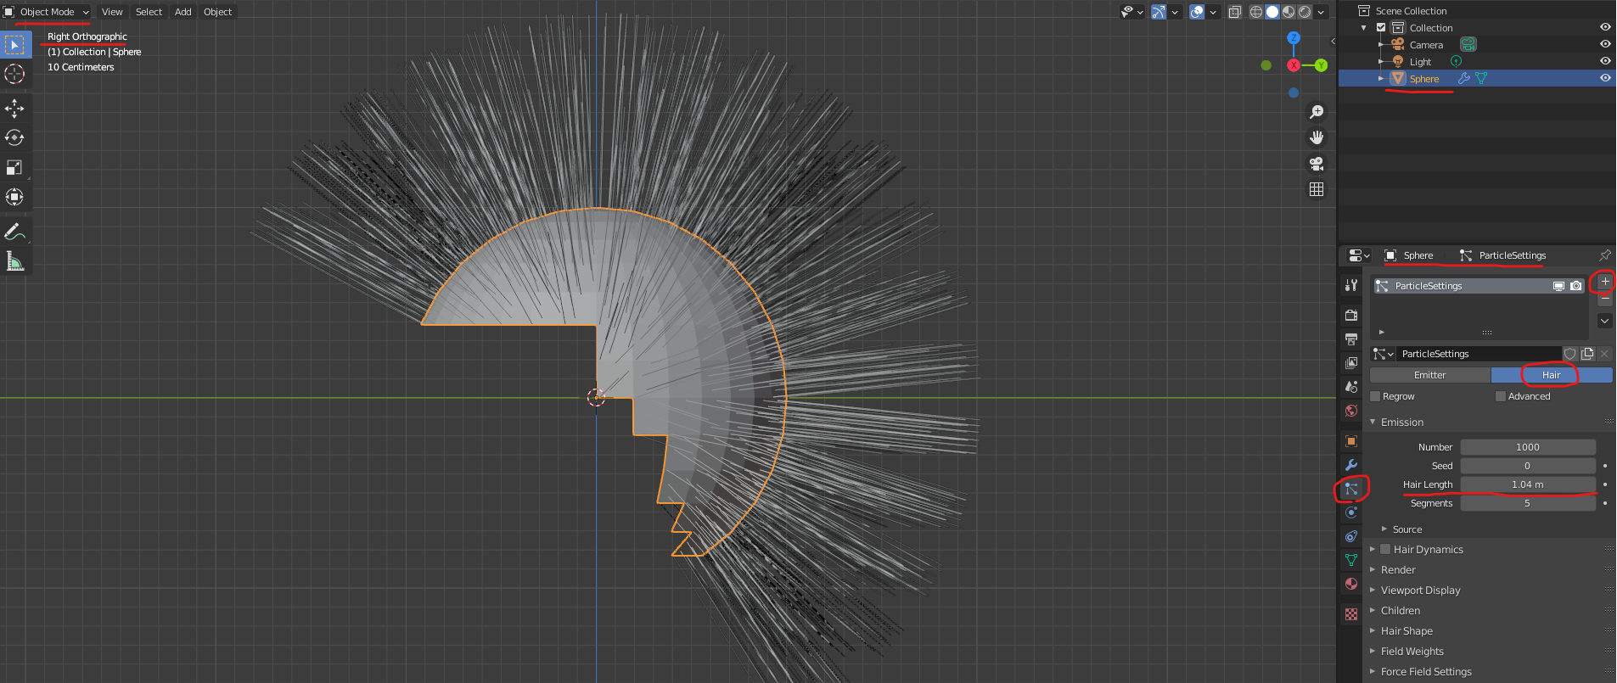
Task: Open the View Layer properties tab
Action: [x=1351, y=362]
